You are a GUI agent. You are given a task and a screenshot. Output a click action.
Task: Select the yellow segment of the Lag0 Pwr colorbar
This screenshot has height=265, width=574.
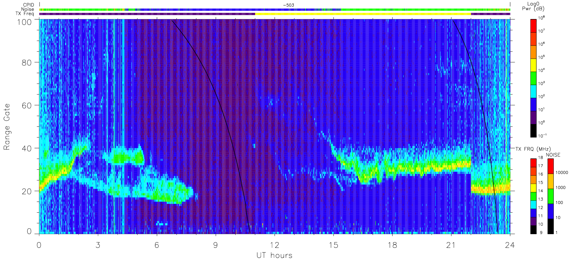coord(533,65)
